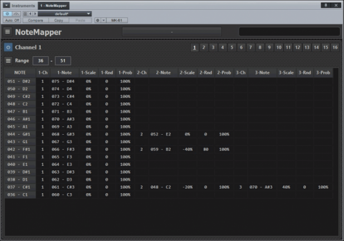
Task: Click the Copy button
Action: tap(59, 20)
